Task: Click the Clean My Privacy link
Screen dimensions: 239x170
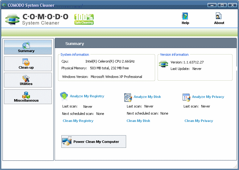Action: [199, 121]
